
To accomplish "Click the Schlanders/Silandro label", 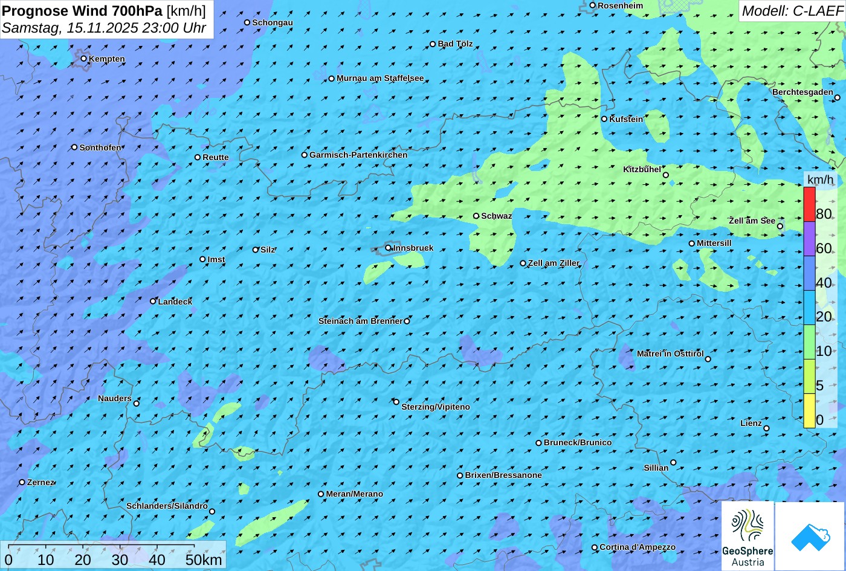I will (x=167, y=506).
